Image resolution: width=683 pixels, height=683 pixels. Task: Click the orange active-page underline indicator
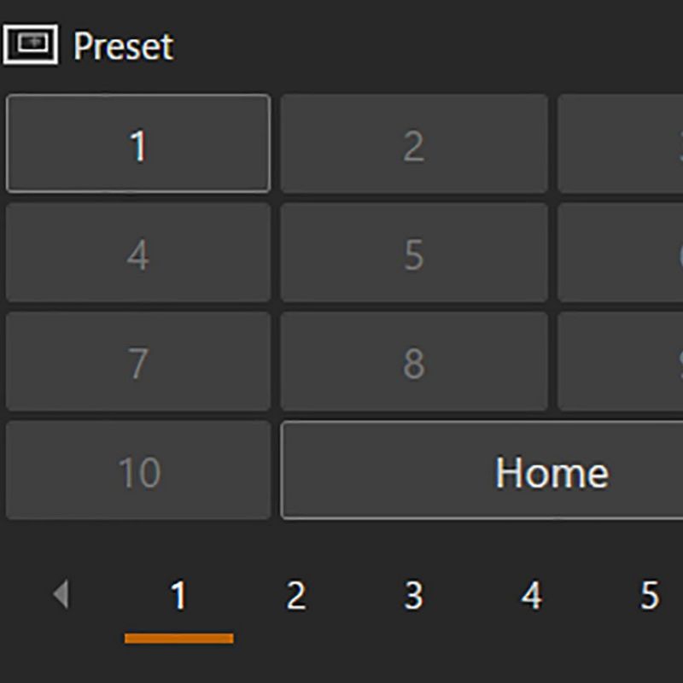pyautogui.click(x=178, y=638)
